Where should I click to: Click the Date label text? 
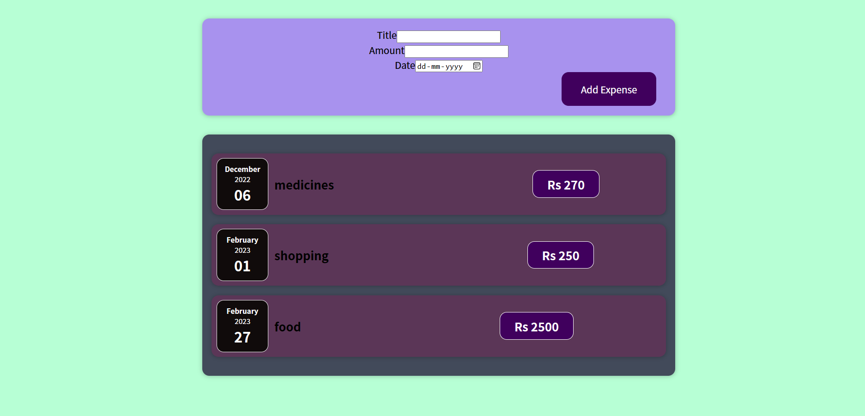405,66
